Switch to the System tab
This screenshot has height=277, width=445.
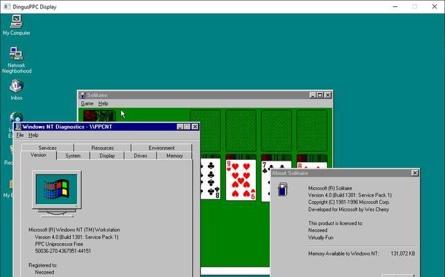tap(73, 156)
